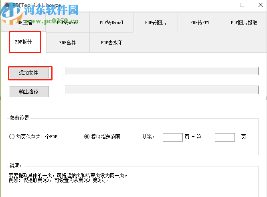Click the added file path field
Image resolution: width=267 pixels, height=197 pixels.
[162, 71]
